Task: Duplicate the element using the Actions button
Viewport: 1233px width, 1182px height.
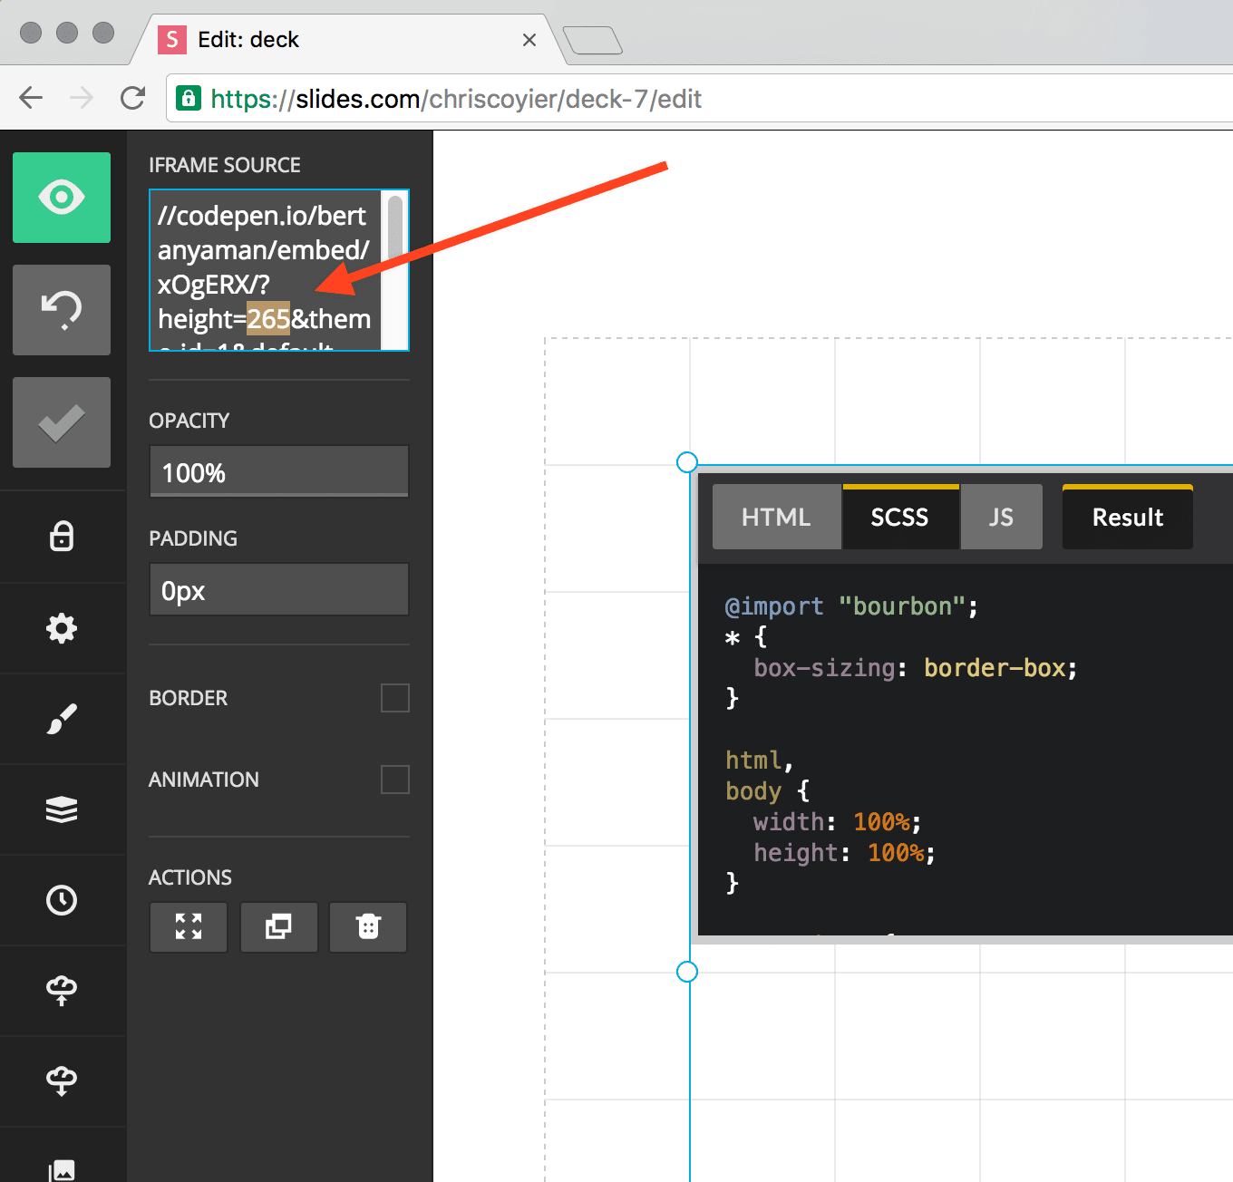Action: (x=278, y=927)
